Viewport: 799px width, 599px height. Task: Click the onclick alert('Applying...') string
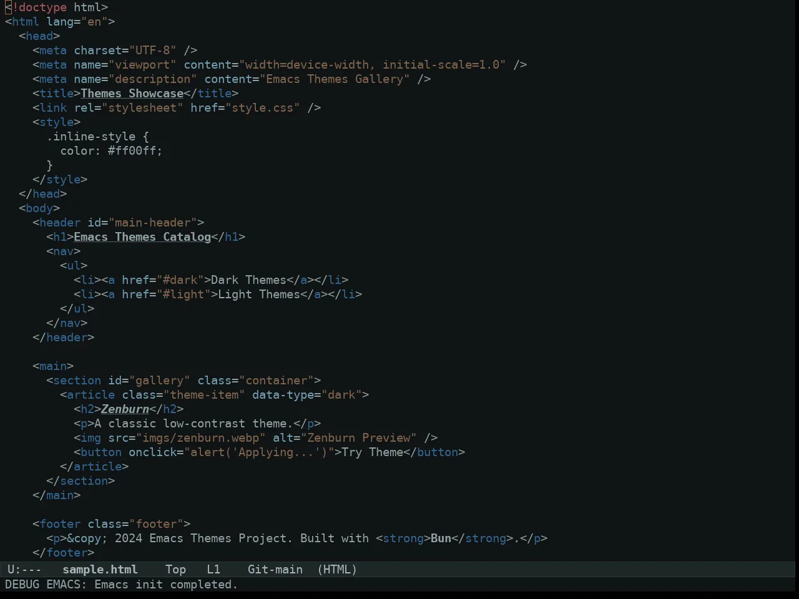[259, 452]
